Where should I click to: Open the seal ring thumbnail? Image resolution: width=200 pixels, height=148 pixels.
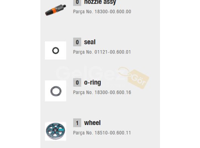(55, 50)
